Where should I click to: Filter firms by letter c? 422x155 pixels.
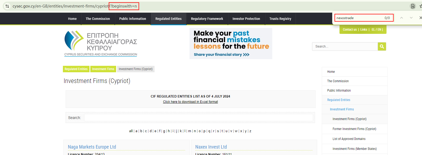[x=146, y=131]
